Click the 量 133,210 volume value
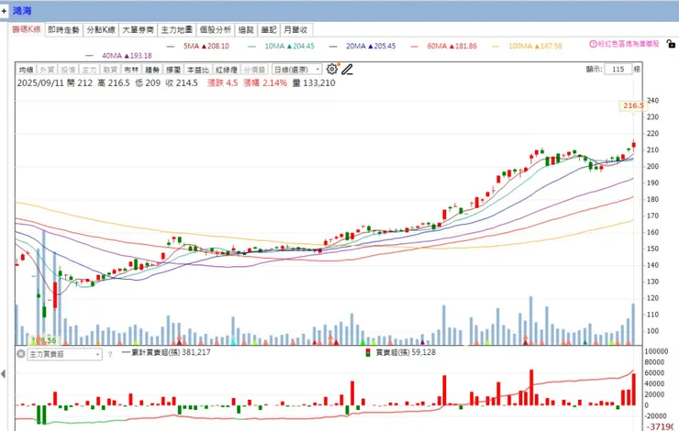This screenshot has height=431, width=679. pyautogui.click(x=314, y=83)
